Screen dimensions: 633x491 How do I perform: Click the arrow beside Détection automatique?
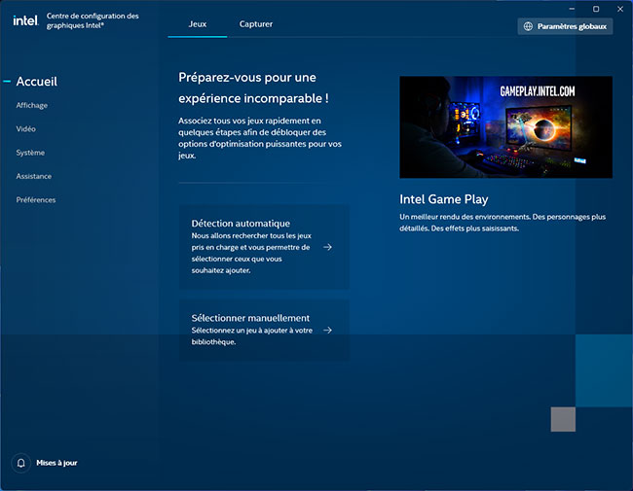(328, 247)
